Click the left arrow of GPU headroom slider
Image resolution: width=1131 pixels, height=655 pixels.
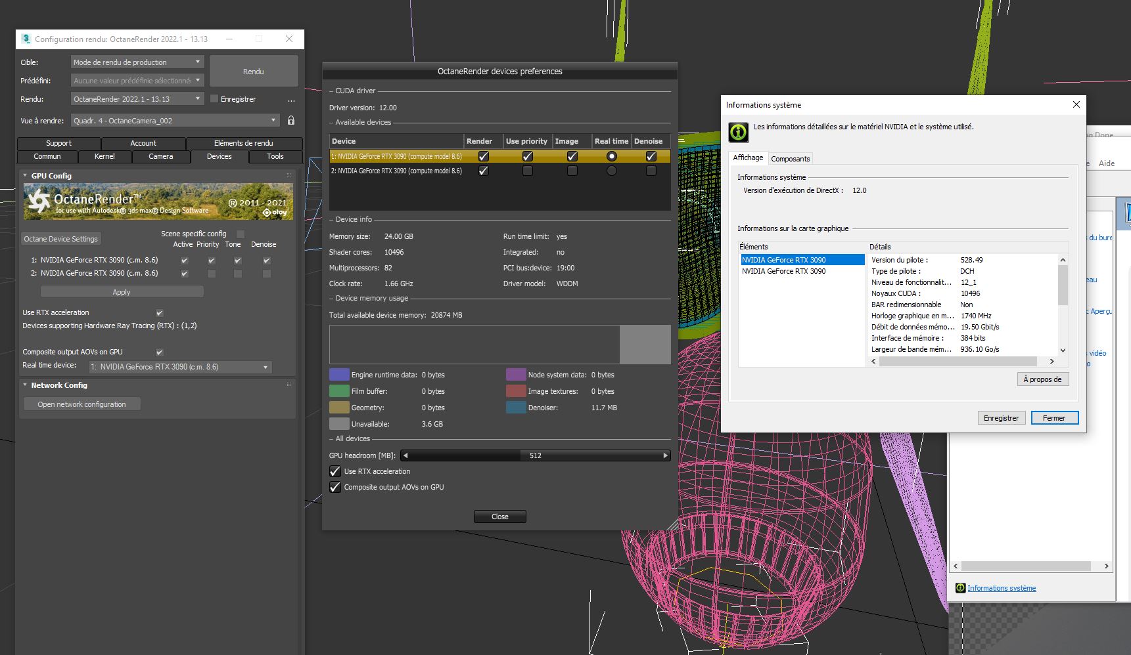tap(405, 455)
